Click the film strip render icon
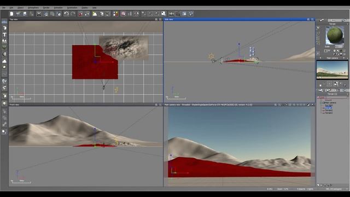 [171, 14]
